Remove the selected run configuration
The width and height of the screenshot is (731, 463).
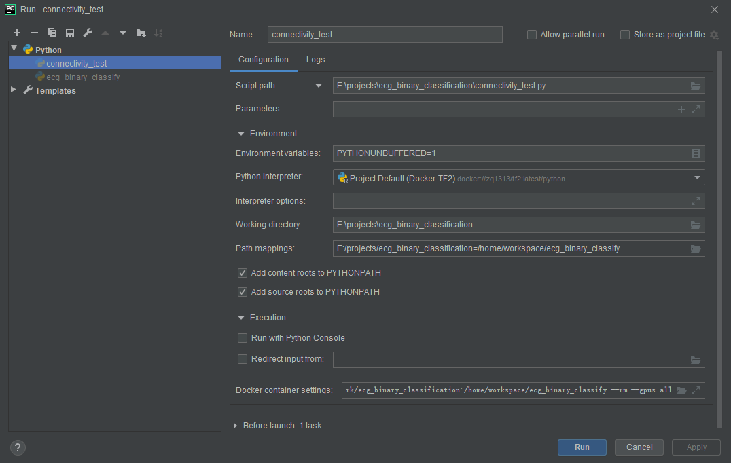pyautogui.click(x=34, y=32)
